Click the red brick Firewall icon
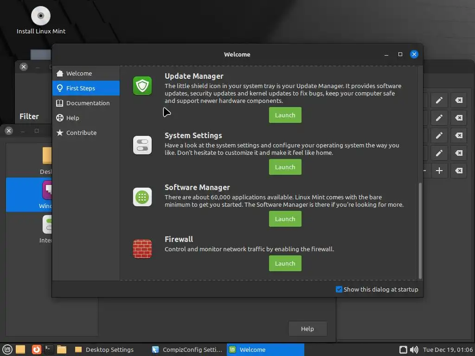The image size is (475, 356). pos(142,249)
